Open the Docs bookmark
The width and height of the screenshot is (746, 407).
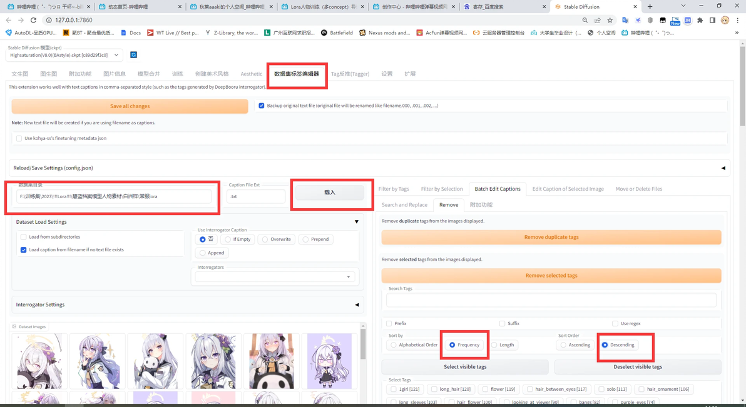coord(131,33)
